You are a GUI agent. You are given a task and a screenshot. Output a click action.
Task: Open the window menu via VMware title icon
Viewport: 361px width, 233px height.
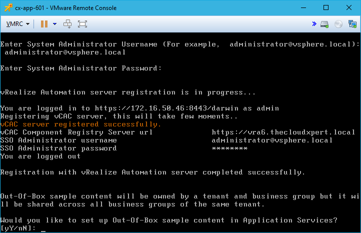click(x=7, y=7)
